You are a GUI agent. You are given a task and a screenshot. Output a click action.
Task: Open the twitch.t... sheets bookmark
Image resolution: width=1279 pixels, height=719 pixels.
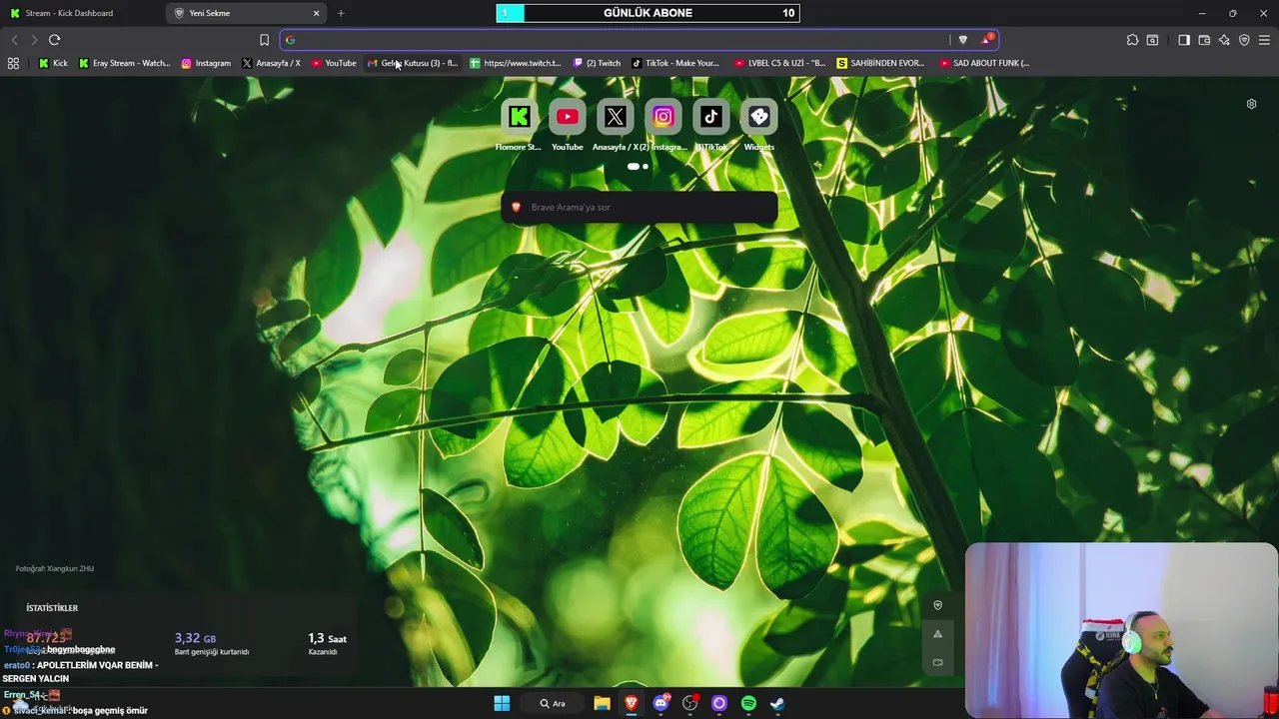pos(516,63)
